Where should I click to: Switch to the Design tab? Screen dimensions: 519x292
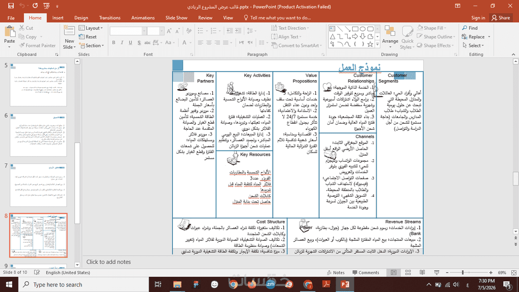81,18
